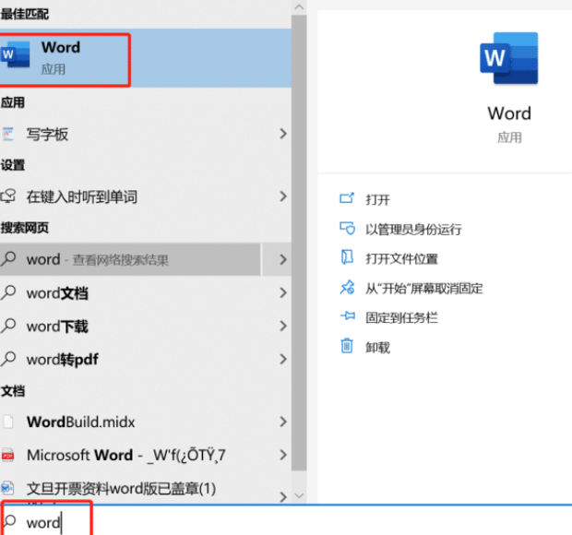The image size is (572, 535).
Task: Expand the 写字板 result arrow
Action: pyautogui.click(x=283, y=134)
